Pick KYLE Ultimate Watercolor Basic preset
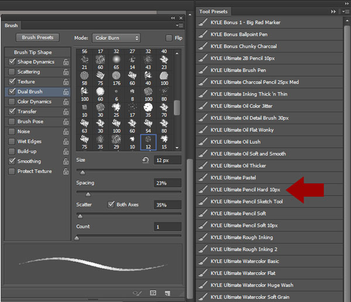Image resolution: width=351 pixels, height=302 pixels. [270, 261]
